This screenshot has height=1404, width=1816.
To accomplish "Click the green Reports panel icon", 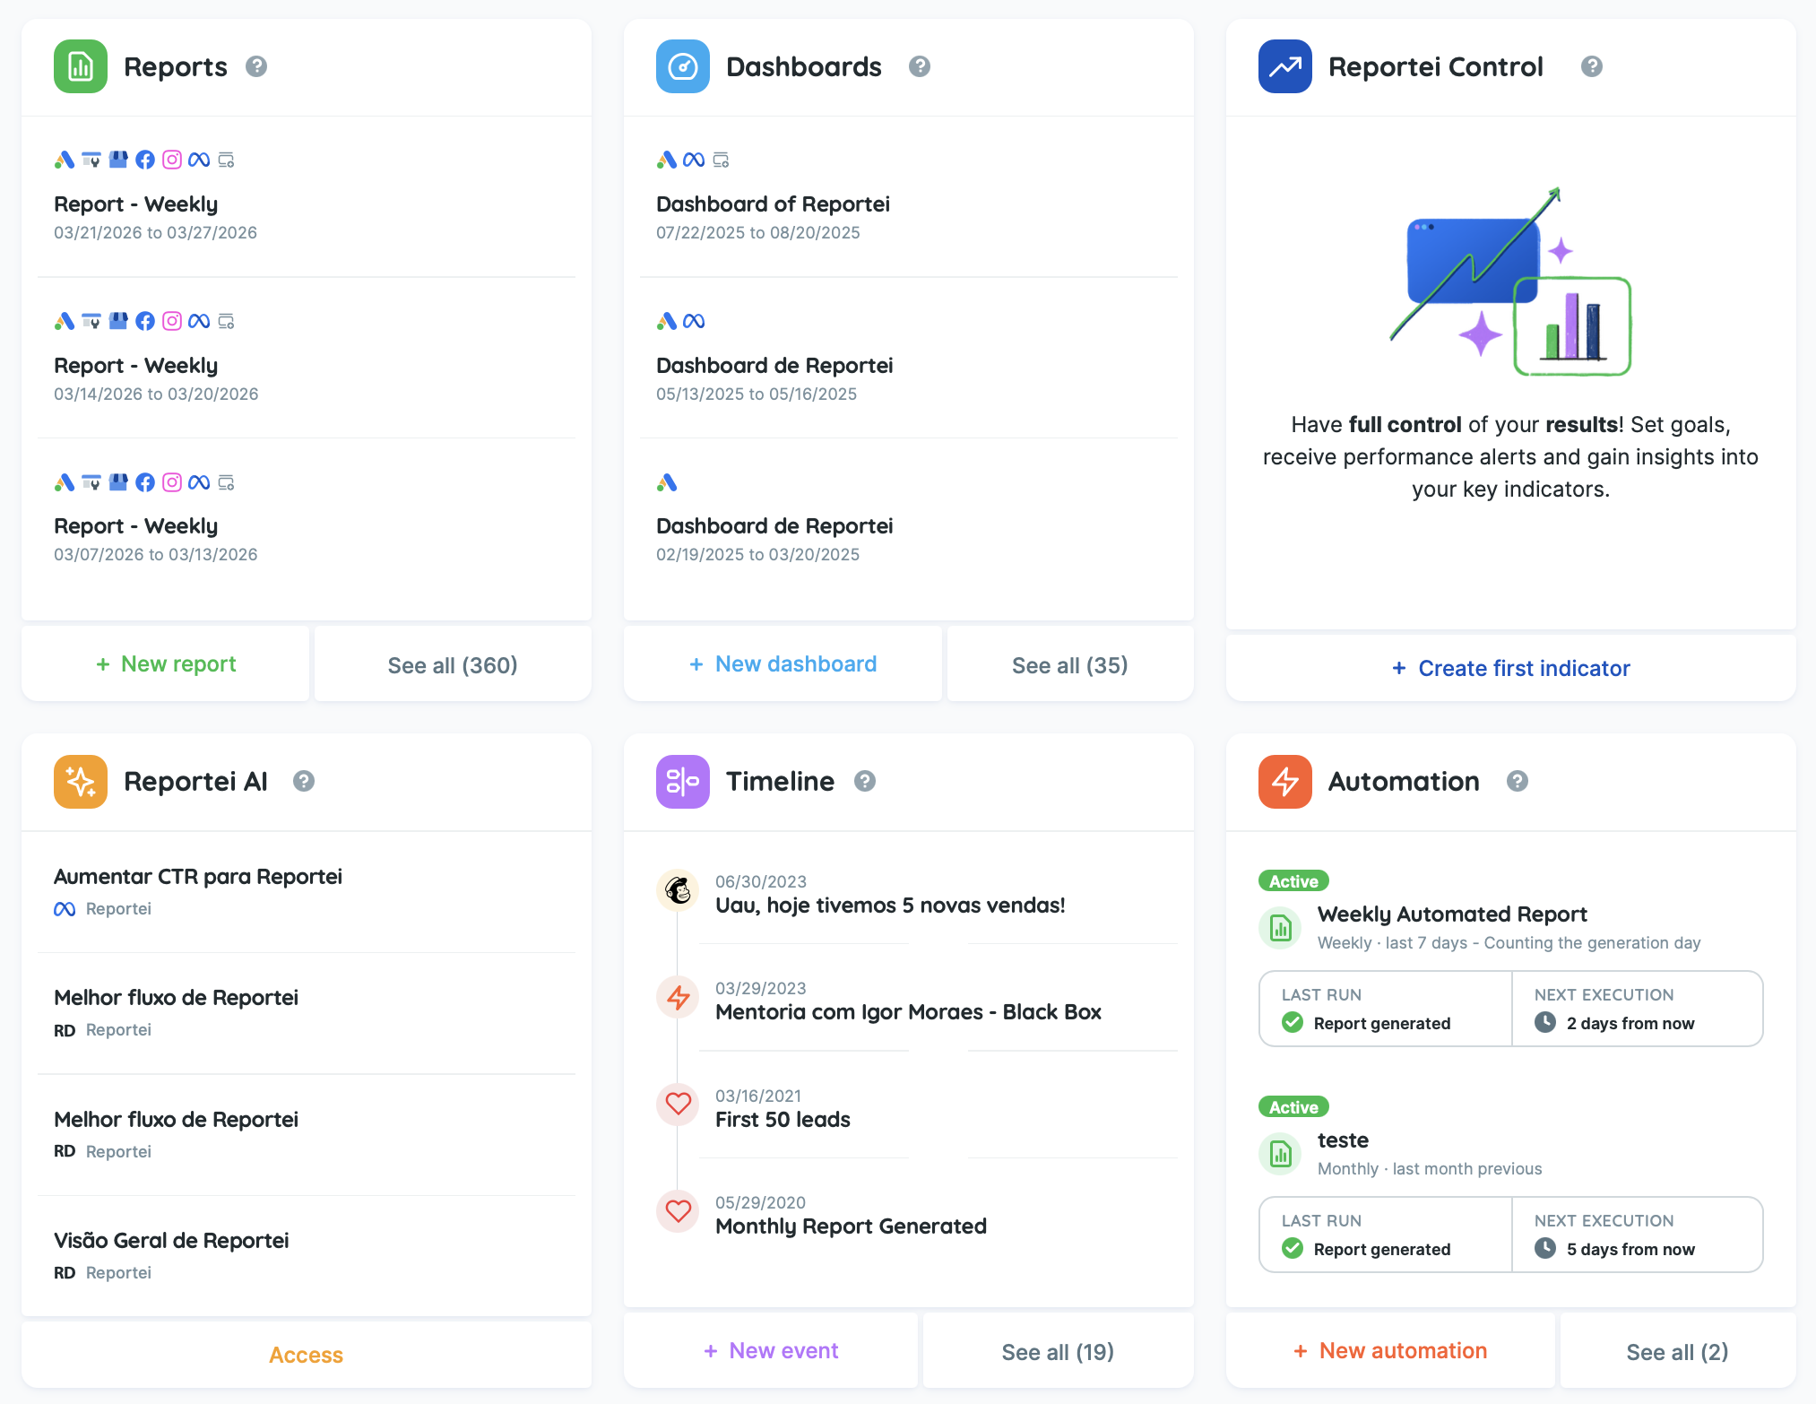I will point(81,66).
